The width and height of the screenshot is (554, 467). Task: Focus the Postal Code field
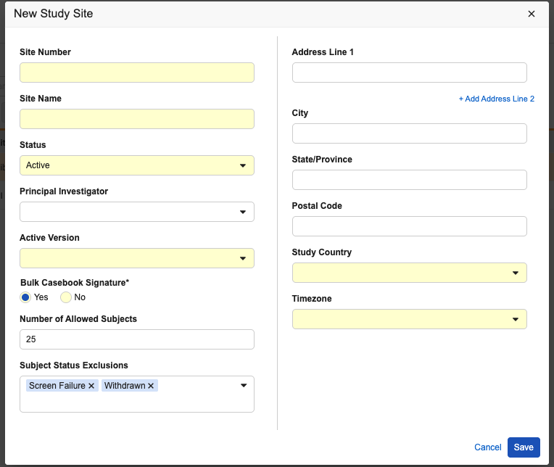(410, 226)
